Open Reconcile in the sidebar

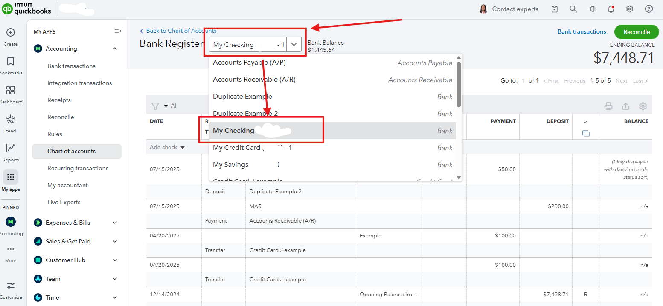[61, 117]
